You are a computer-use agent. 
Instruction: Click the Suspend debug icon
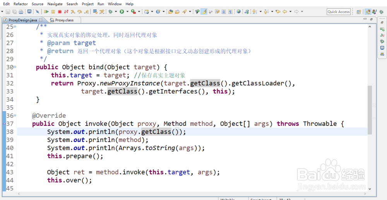(x=53, y=12)
